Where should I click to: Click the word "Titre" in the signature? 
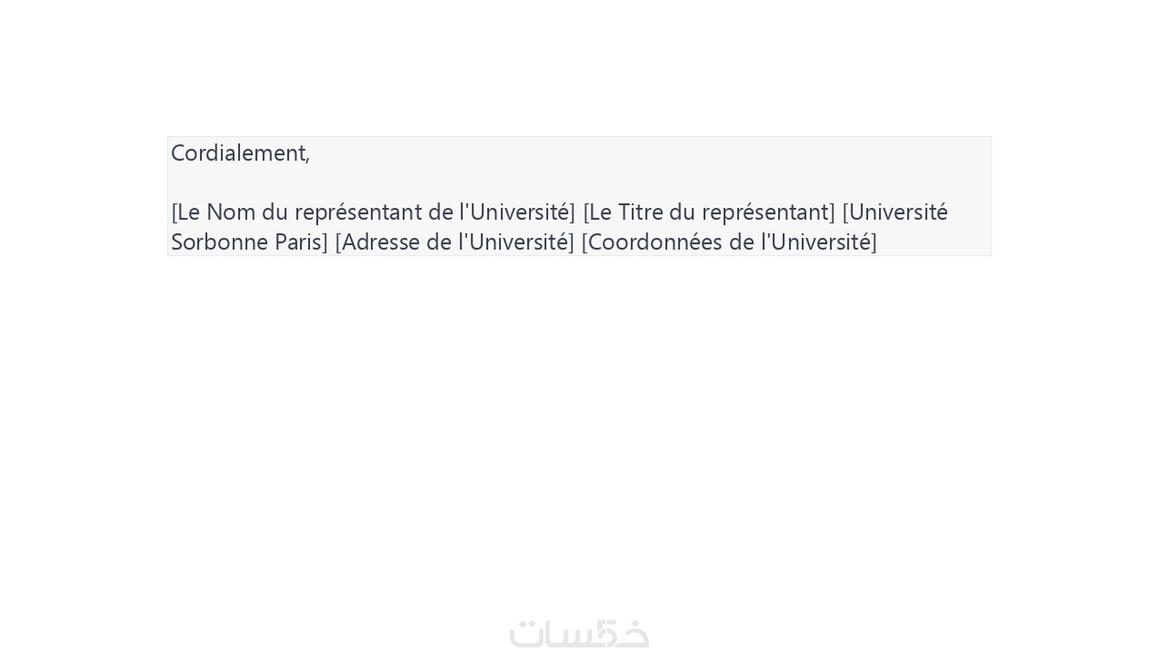point(640,213)
